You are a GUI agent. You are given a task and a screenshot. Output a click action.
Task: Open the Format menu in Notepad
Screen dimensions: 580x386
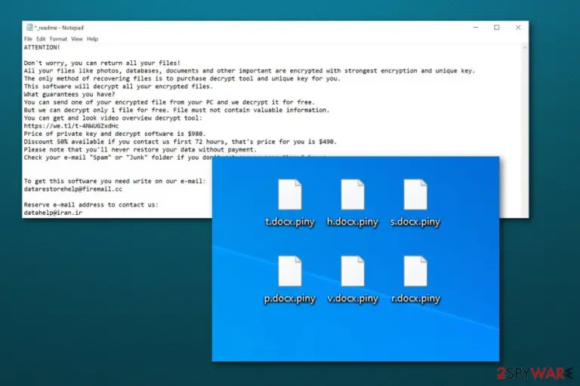[58, 38]
